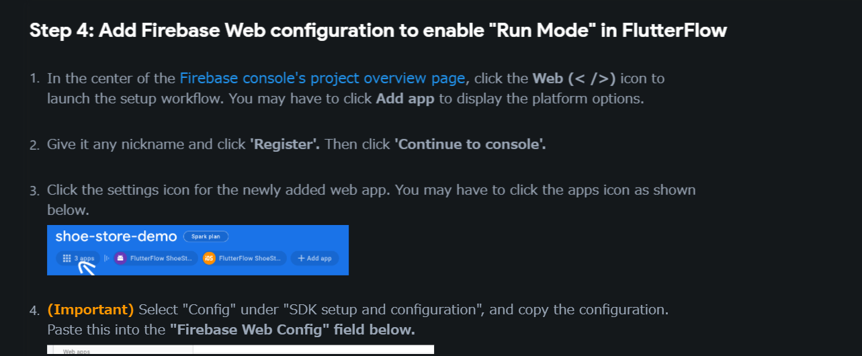Image resolution: width=862 pixels, height=356 pixels.
Task: Click the vertical divider icon after 3 apps
Action: click(x=106, y=258)
